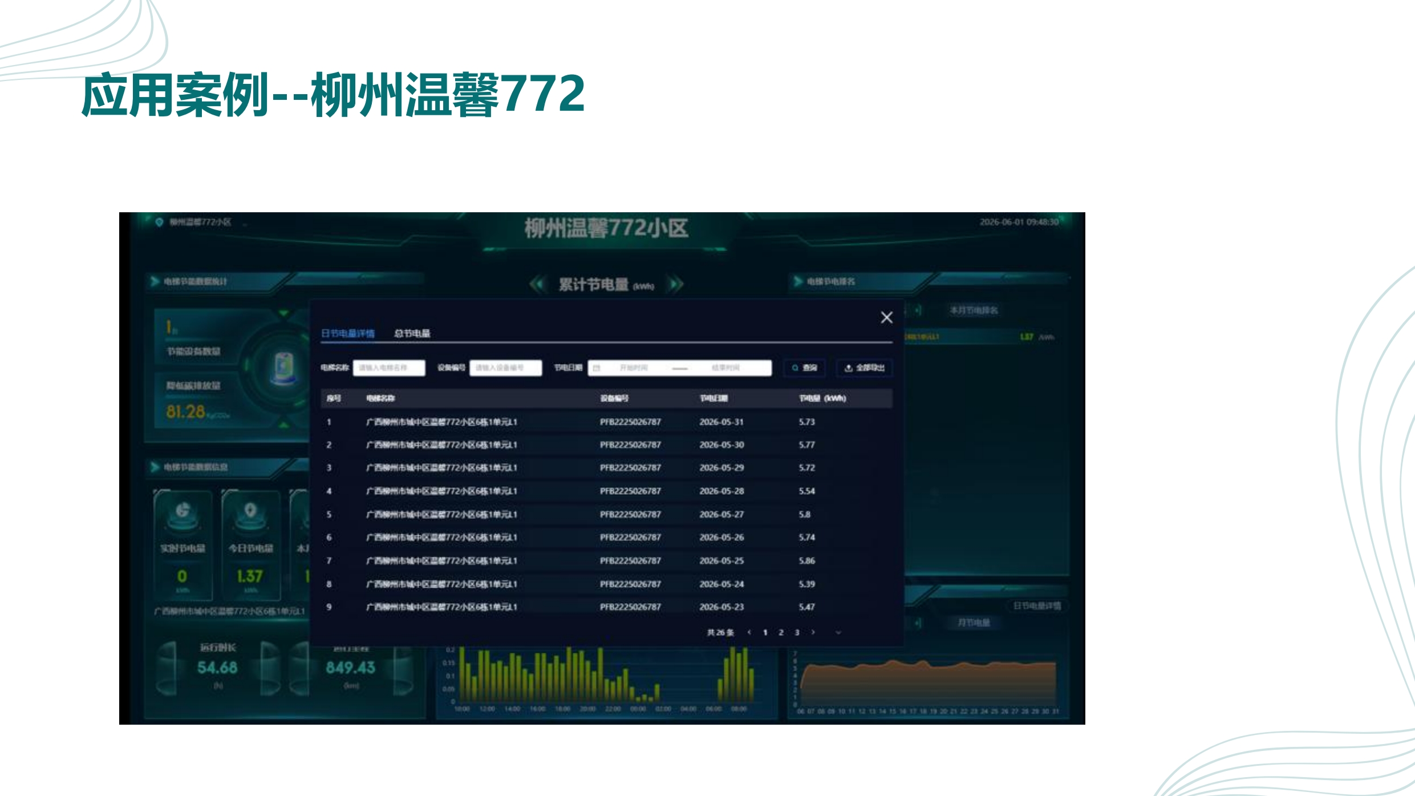1415x796 pixels.
Task: Focus the 电梯名称 input field
Action: click(x=389, y=368)
